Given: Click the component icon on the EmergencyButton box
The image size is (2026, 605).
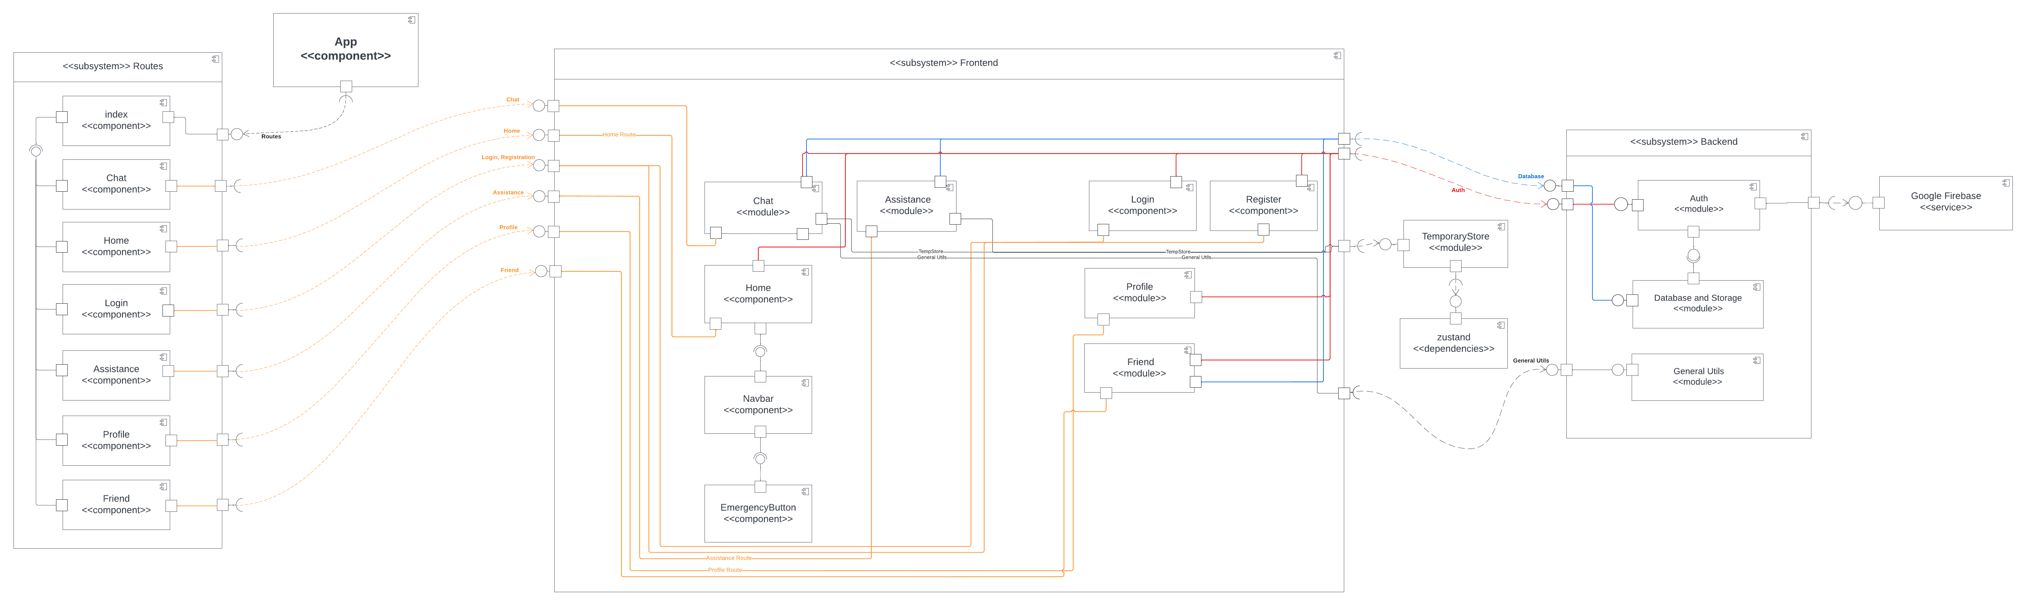Looking at the screenshot, I should pos(805,492).
